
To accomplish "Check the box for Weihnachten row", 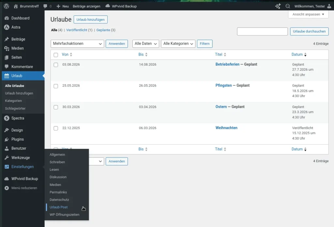I will [56, 128].
